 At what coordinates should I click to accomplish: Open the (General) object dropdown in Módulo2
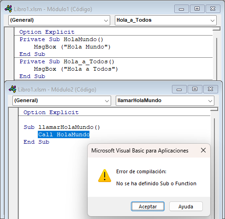pos(62,101)
